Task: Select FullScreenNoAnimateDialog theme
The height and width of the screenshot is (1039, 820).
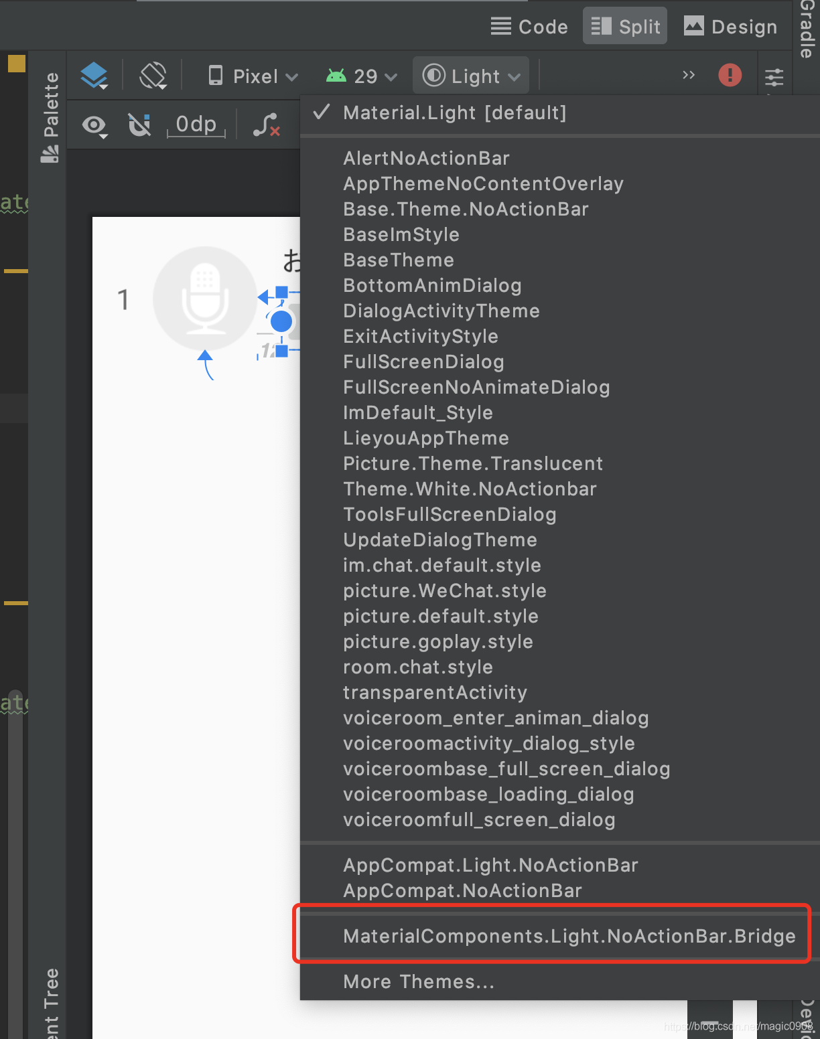Action: tap(560, 387)
